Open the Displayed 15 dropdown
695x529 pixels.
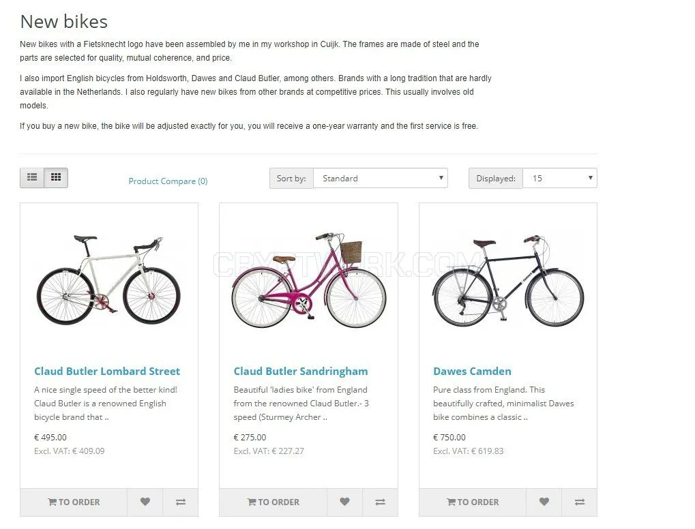coord(560,178)
